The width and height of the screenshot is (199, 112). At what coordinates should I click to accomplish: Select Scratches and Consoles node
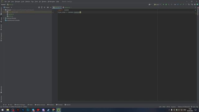(x=12, y=20)
